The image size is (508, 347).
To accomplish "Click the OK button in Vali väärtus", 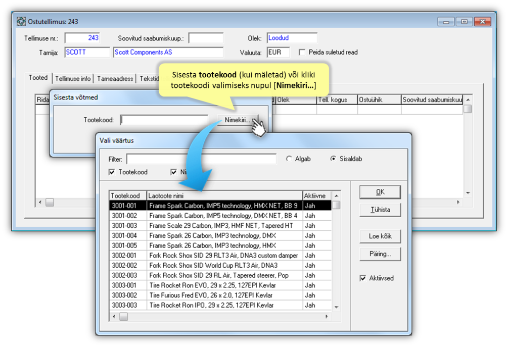I will click(380, 192).
